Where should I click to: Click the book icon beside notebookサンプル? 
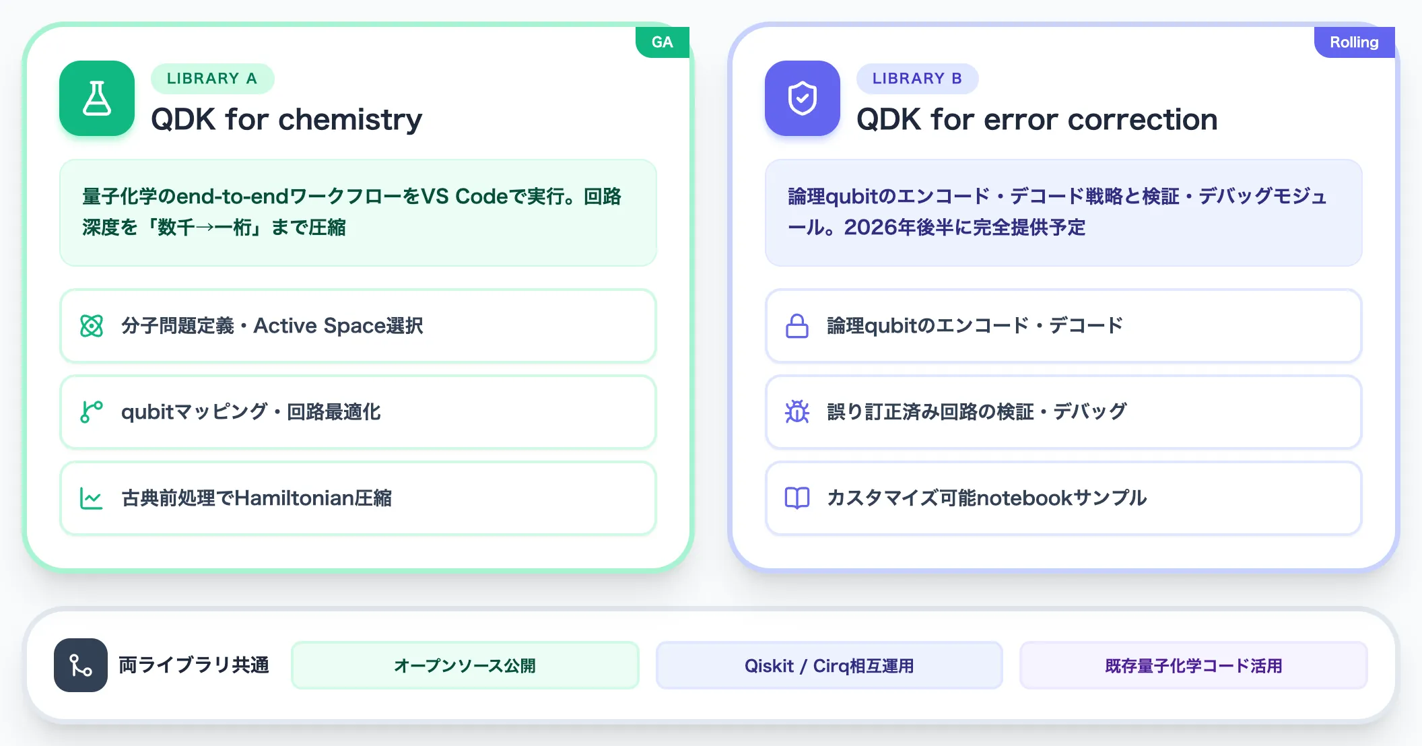coord(797,498)
